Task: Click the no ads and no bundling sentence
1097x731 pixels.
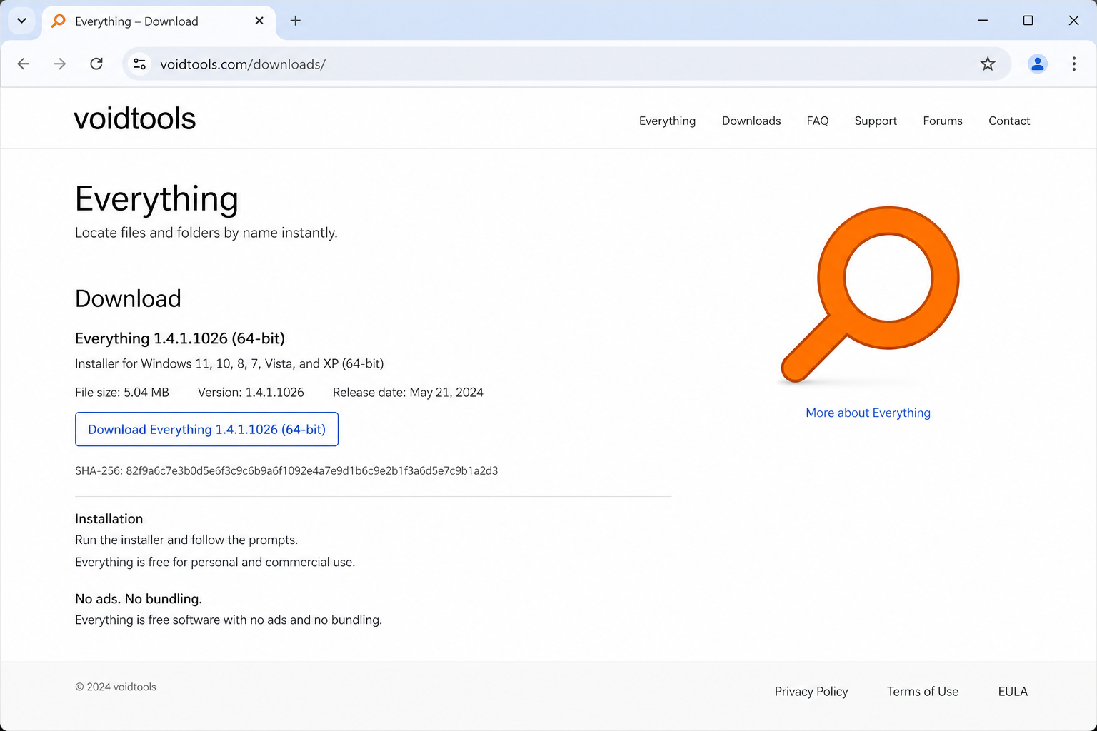Action: pos(229,620)
